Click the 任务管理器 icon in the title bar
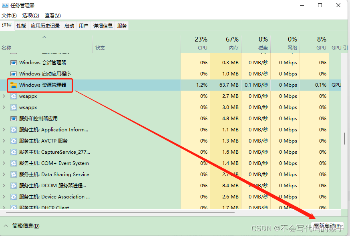The image size is (350, 236). pyautogui.click(x=6, y=6)
